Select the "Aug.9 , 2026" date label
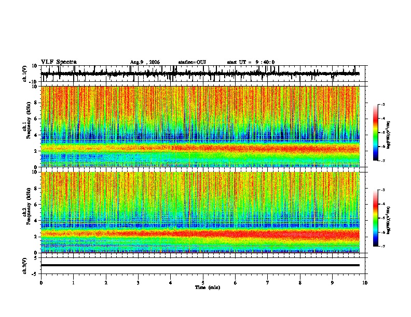This screenshot has width=411, height=317. tap(145, 62)
